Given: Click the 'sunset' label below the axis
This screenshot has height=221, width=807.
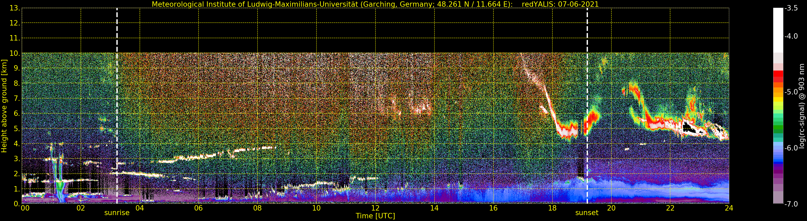Looking at the screenshot, I should coord(587,213).
